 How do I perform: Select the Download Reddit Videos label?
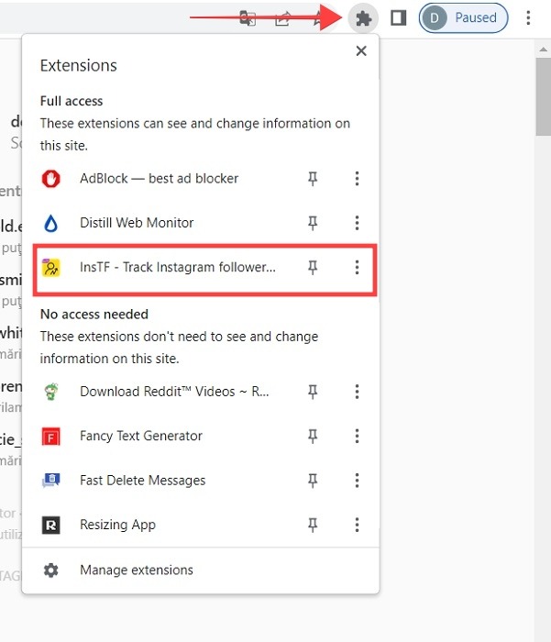pos(174,392)
